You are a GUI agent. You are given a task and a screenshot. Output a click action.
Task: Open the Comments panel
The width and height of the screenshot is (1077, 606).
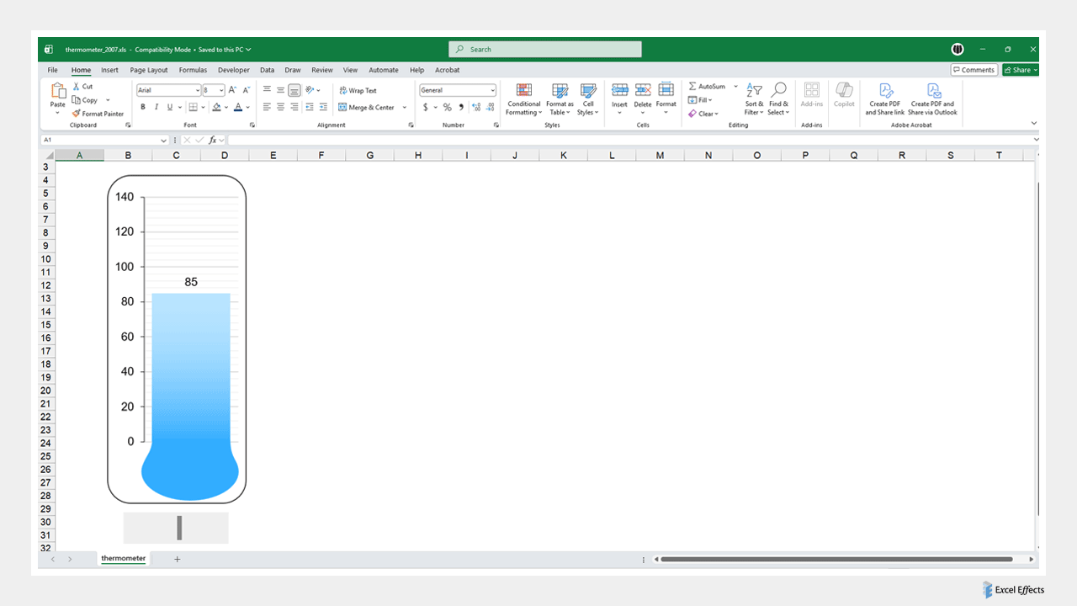point(974,70)
